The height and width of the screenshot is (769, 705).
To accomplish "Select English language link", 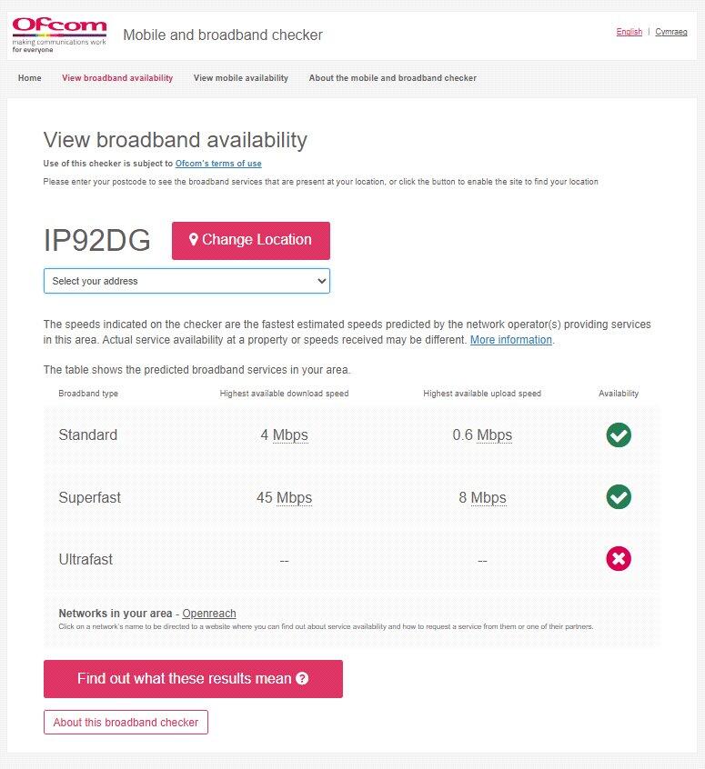I will tap(629, 32).
